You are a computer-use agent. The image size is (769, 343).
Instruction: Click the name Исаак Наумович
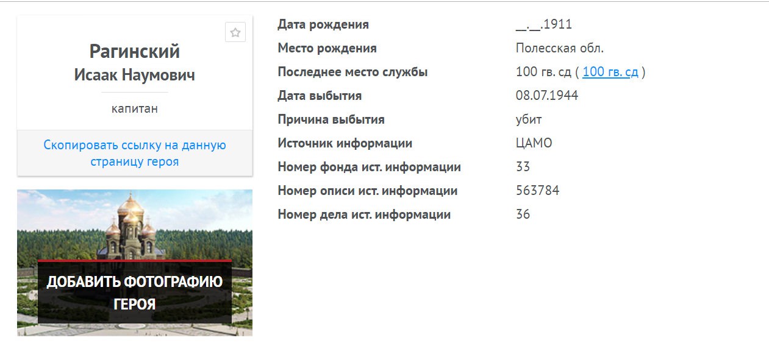(135, 75)
